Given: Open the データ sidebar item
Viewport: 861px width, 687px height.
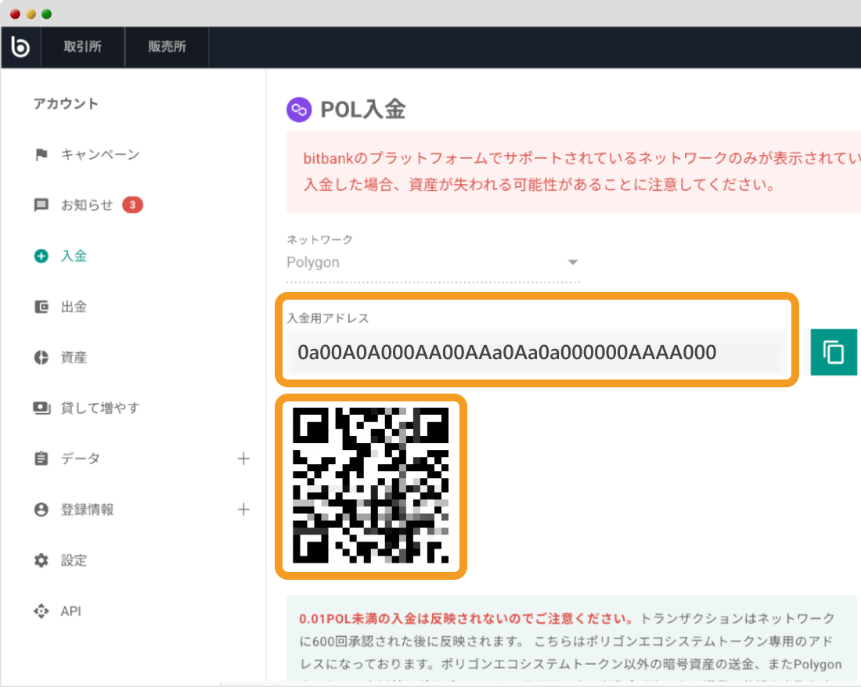Looking at the screenshot, I should (80, 459).
